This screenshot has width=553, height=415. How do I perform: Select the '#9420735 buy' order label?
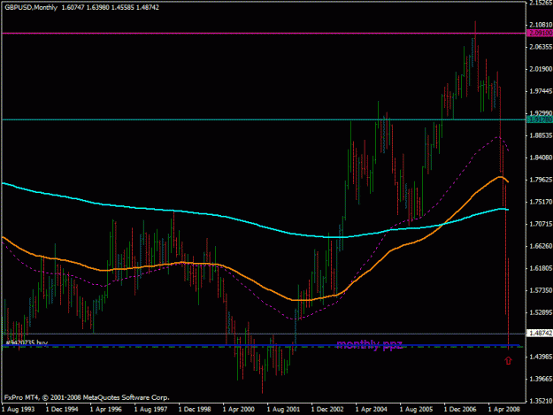point(27,342)
